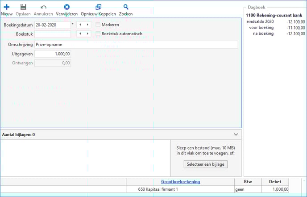
Task: Click the Zoeken magnifier icon
Action: coord(126,7)
